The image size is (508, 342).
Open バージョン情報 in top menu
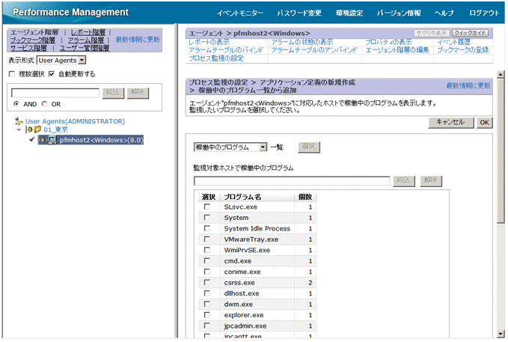tap(399, 13)
